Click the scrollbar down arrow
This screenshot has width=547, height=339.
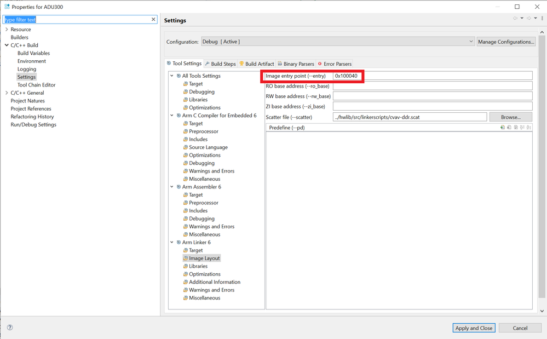pos(542,311)
